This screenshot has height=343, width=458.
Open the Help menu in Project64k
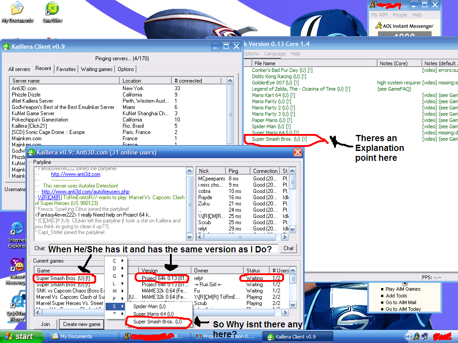tap(295, 54)
